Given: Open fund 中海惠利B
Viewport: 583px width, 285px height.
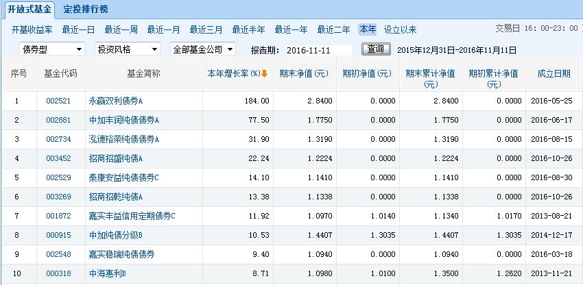Looking at the screenshot, I should 108,274.
